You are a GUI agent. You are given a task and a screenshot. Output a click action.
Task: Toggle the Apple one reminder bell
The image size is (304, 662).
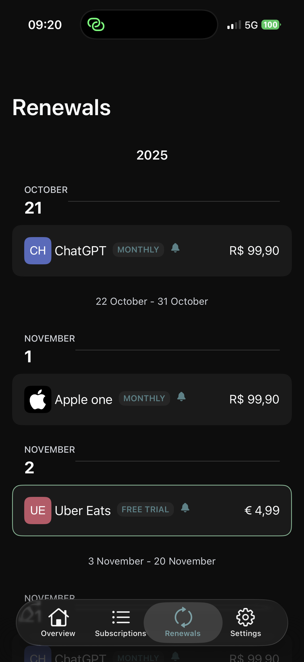(x=181, y=397)
